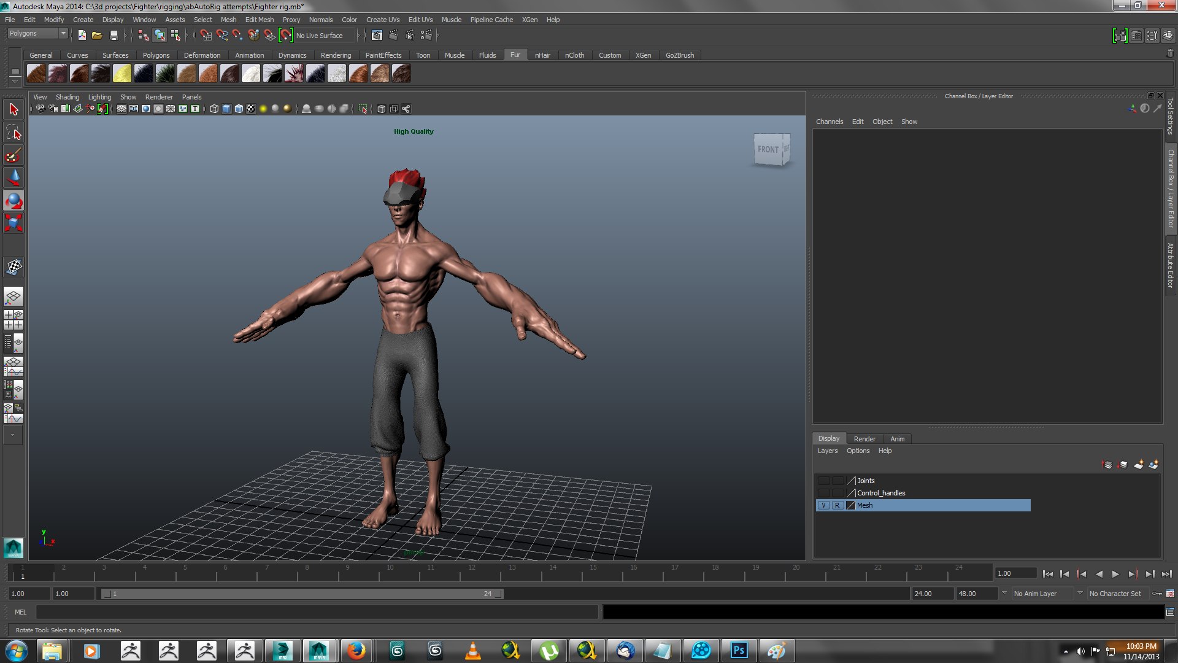Click the Show Manipulator checkered icon
Screen dimensions: 1178x663
(x=13, y=267)
